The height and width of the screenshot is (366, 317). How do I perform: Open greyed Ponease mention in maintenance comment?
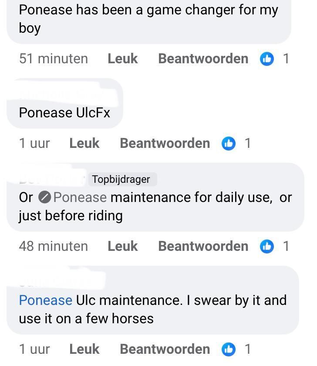pyautogui.click(x=80, y=197)
